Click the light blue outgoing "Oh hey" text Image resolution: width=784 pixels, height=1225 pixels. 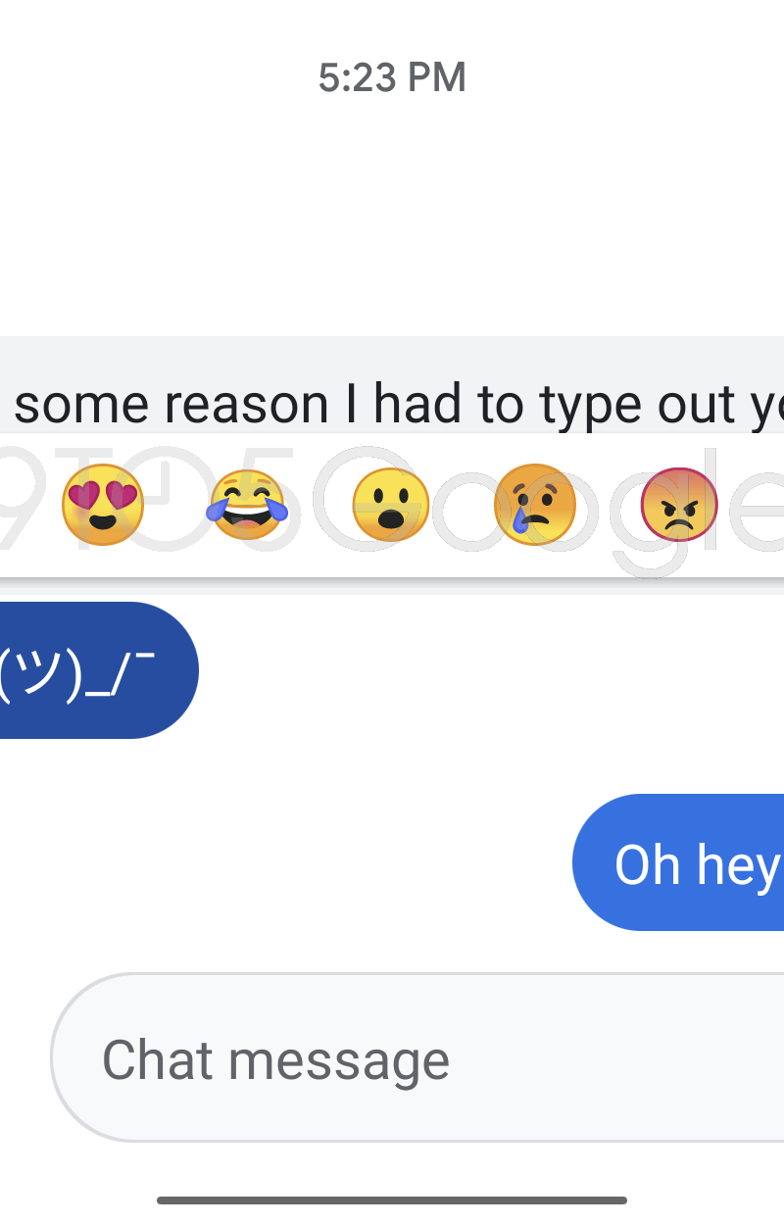point(696,863)
